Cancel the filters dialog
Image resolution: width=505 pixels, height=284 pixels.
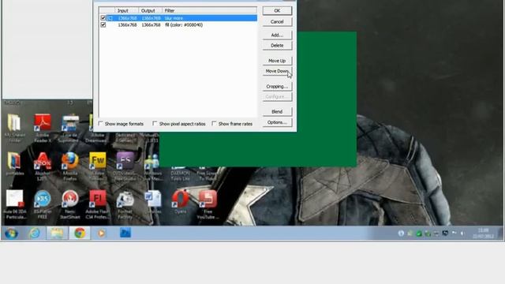coord(277,22)
